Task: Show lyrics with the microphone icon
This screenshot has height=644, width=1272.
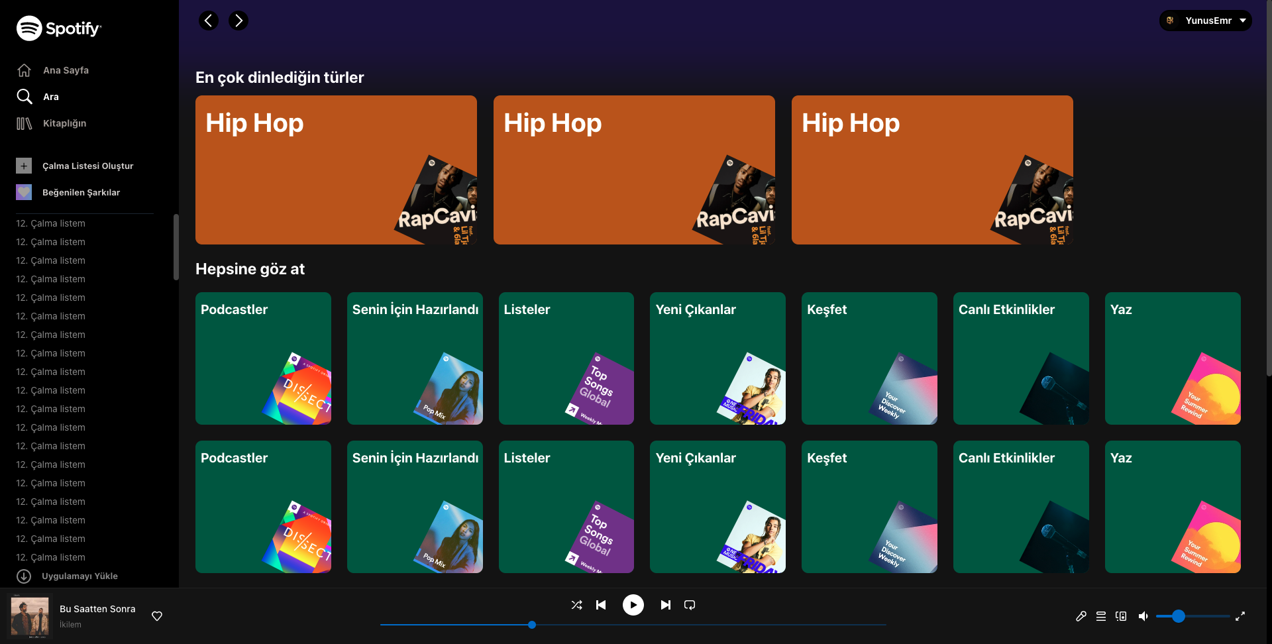Action: click(1081, 616)
